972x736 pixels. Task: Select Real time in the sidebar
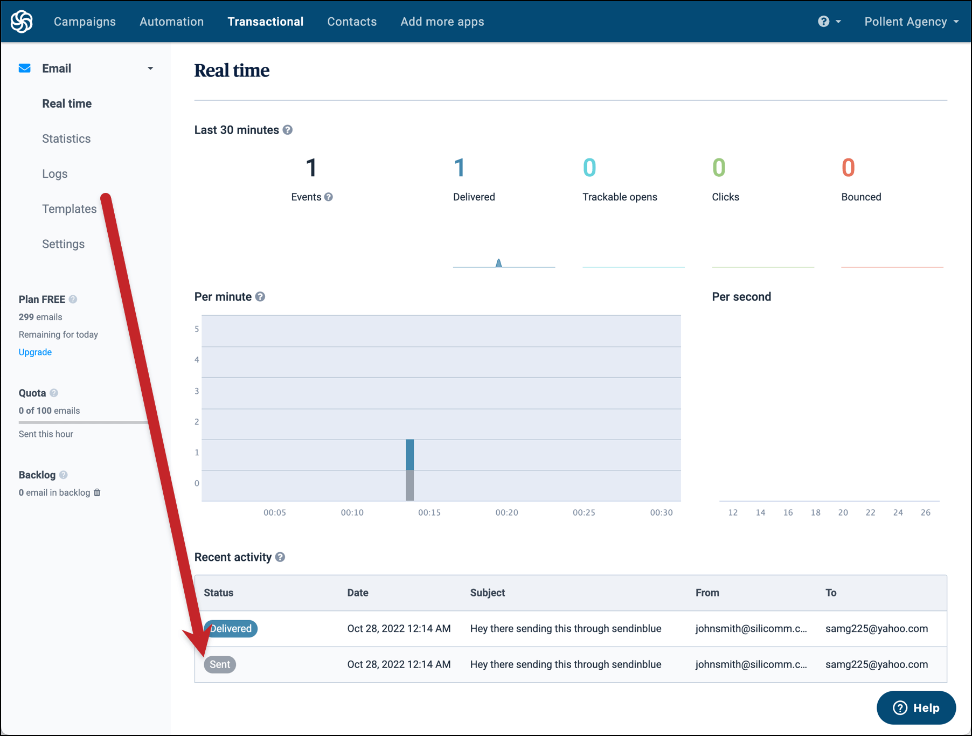pos(67,103)
